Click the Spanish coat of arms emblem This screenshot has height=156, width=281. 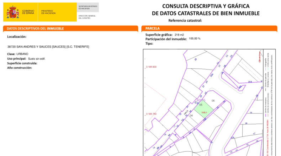[13, 12]
